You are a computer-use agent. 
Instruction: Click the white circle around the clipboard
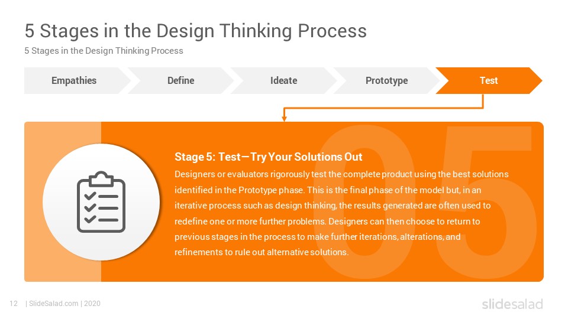tap(101, 202)
